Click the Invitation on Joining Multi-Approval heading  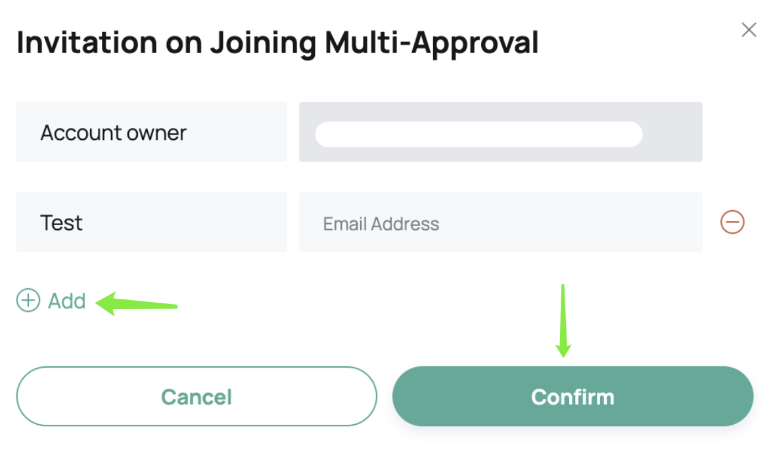(277, 43)
